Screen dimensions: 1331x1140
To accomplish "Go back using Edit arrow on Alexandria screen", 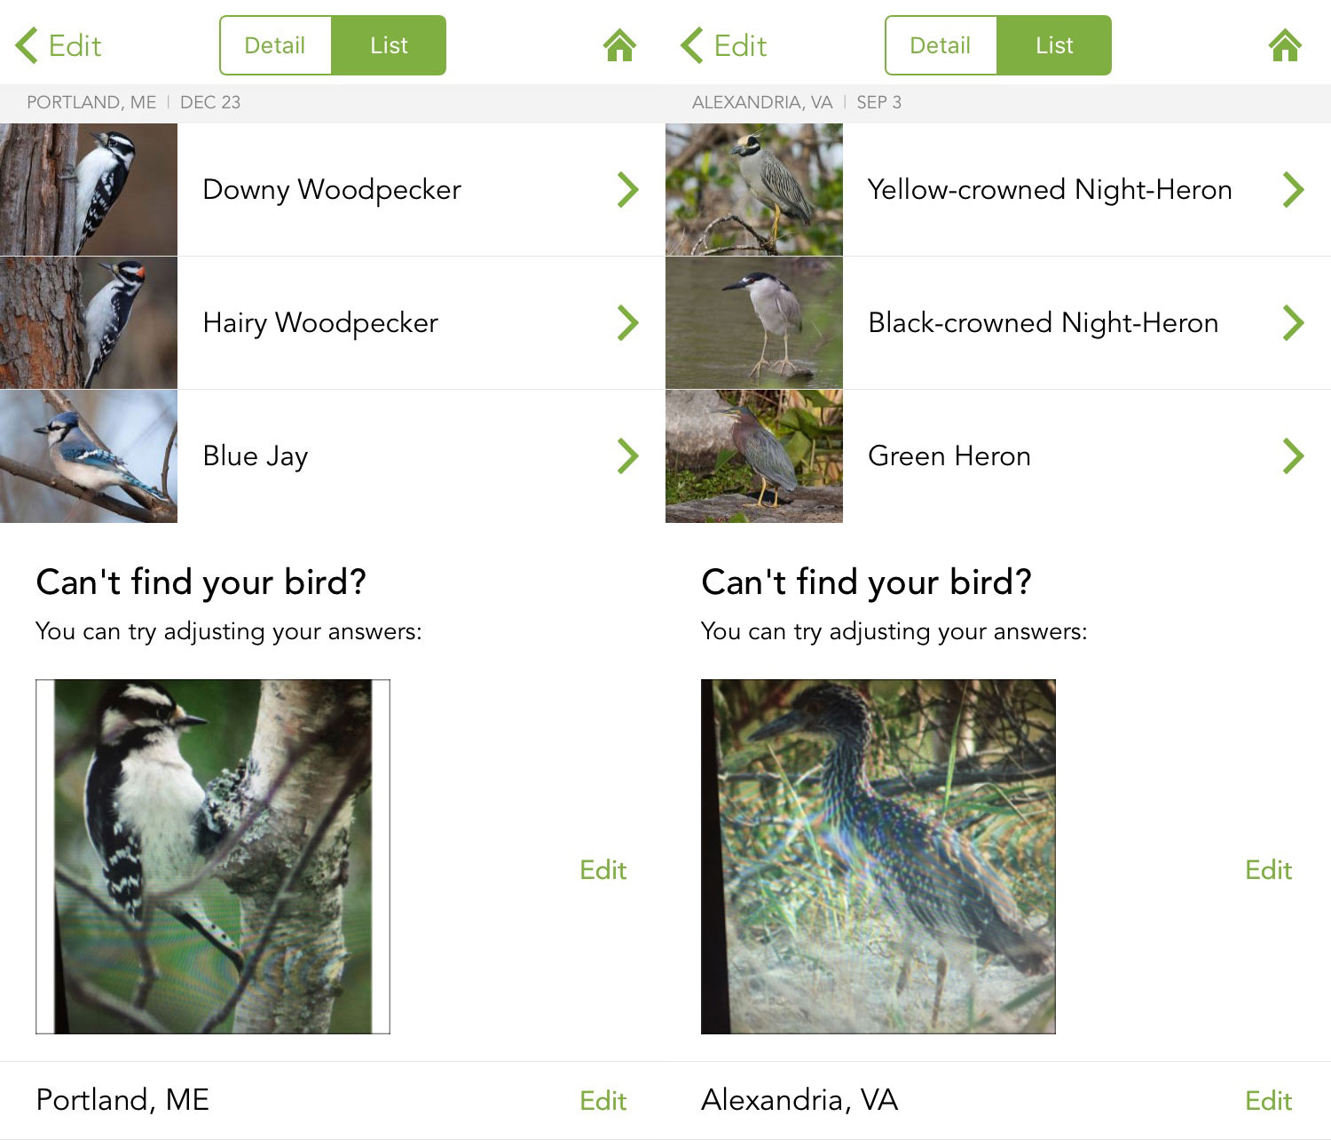I will [724, 45].
